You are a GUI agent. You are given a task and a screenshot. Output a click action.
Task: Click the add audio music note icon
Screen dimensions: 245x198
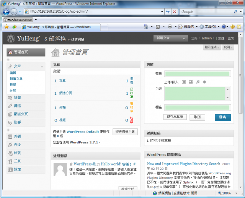[198, 82]
